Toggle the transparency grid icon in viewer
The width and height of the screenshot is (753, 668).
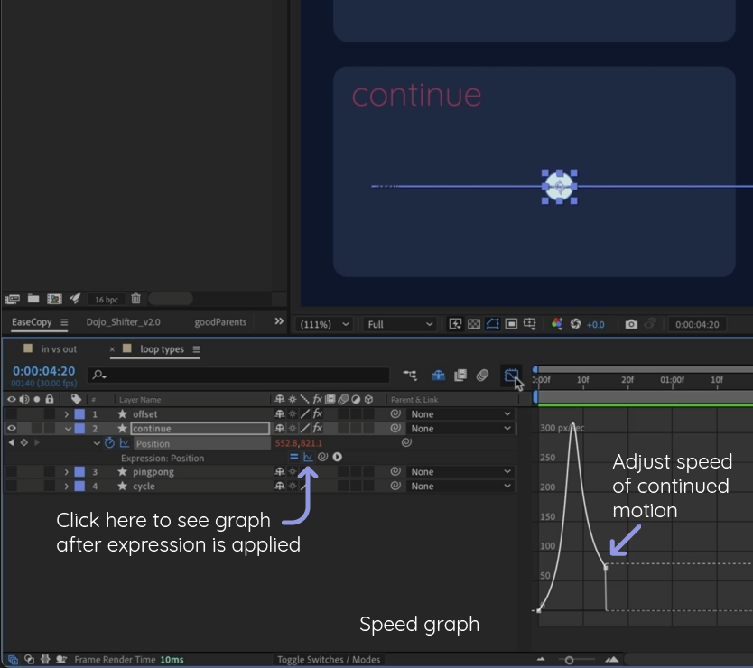pos(474,324)
